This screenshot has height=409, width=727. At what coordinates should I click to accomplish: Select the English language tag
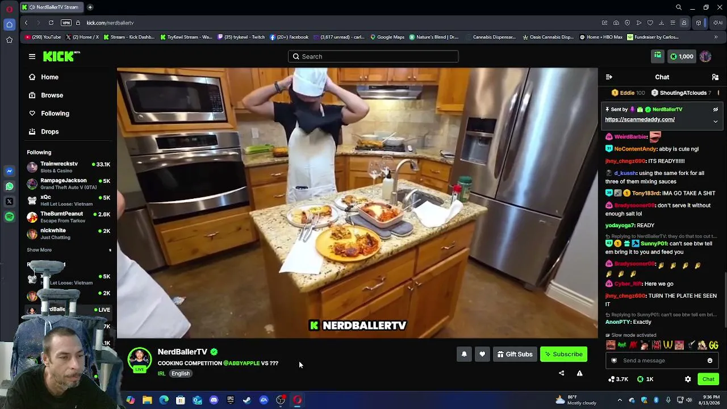tap(181, 373)
